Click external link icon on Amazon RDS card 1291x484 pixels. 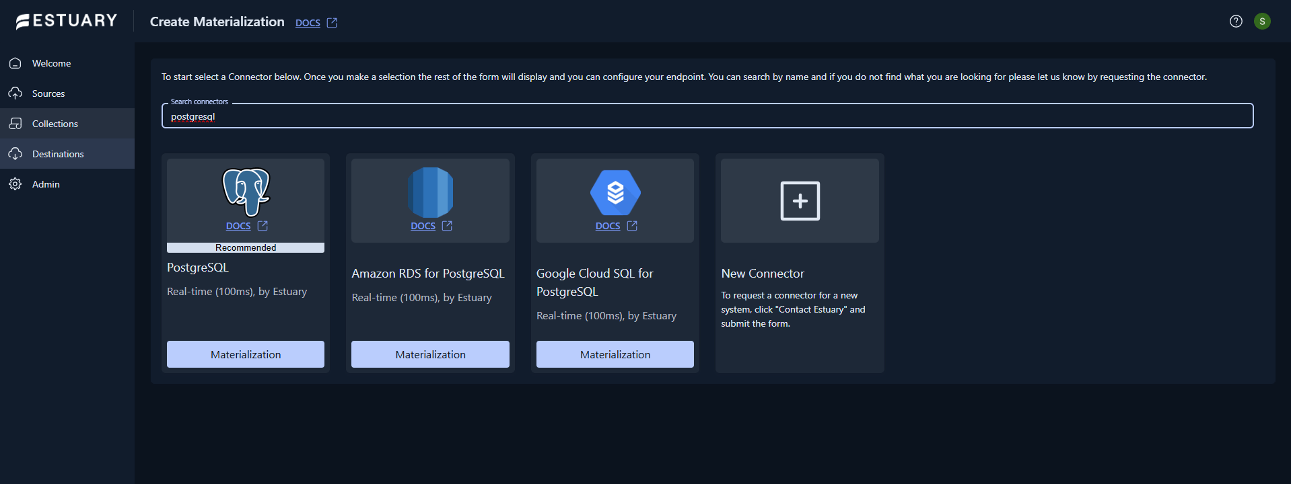[x=447, y=226]
